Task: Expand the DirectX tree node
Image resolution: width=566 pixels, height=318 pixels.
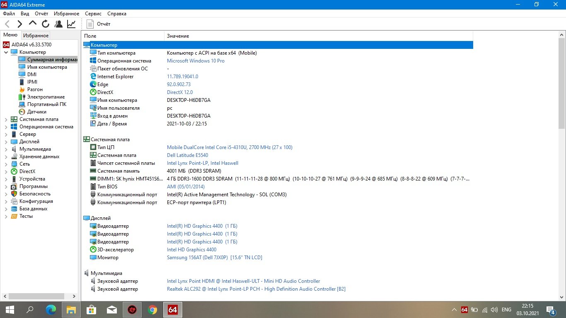Action: pos(6,171)
